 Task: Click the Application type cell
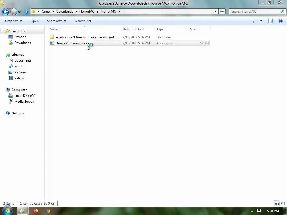pos(165,43)
